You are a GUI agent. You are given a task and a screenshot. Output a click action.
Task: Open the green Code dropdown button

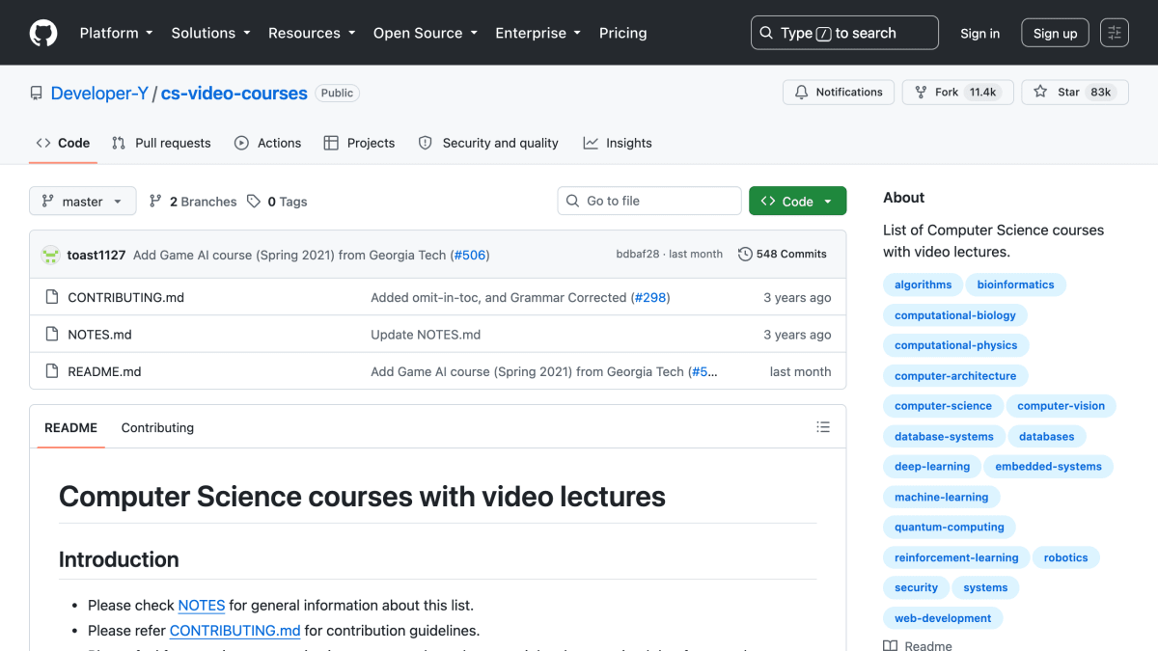point(797,201)
